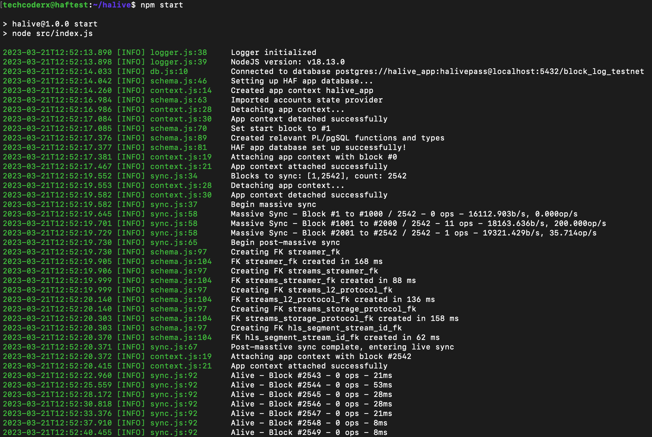652x437 pixels.
Task: Click 'Alive - Block #2546' log line
Action: (312, 404)
